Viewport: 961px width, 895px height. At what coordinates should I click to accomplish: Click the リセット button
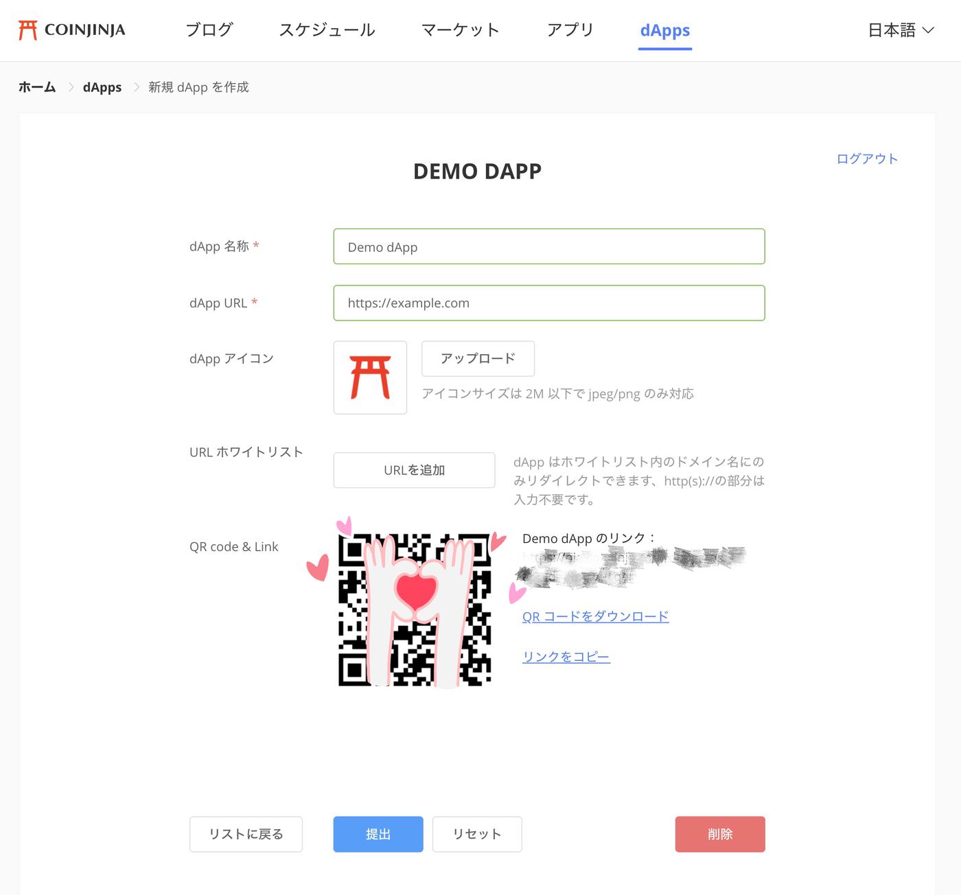pyautogui.click(x=477, y=834)
